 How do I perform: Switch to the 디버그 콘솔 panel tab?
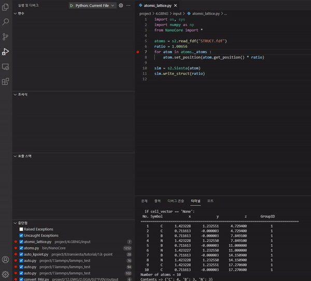[177, 200]
